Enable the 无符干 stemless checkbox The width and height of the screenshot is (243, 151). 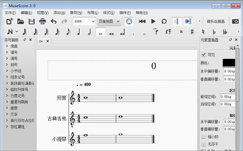point(203,144)
